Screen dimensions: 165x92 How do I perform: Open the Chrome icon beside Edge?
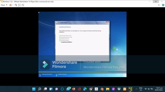[90, 89]
